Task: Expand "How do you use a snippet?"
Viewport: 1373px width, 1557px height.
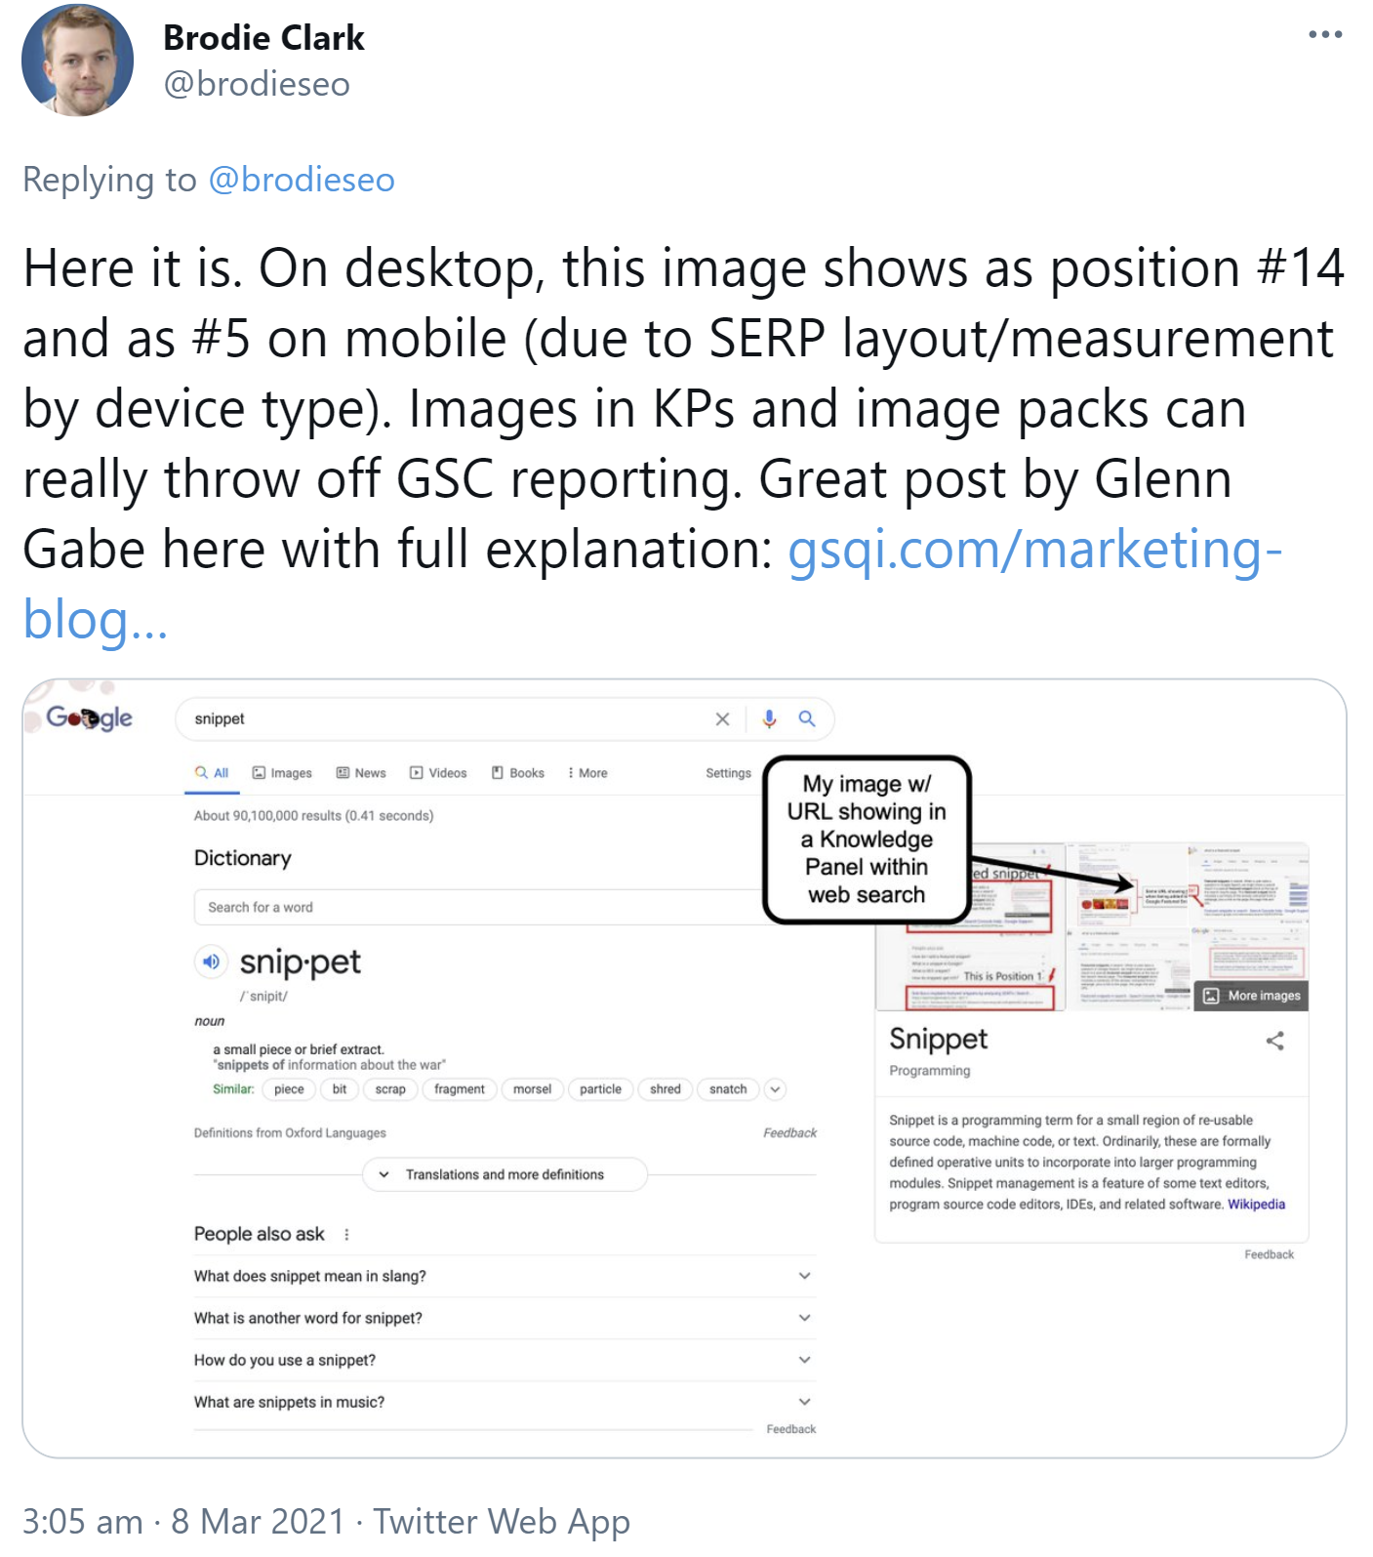Action: [x=805, y=1359]
